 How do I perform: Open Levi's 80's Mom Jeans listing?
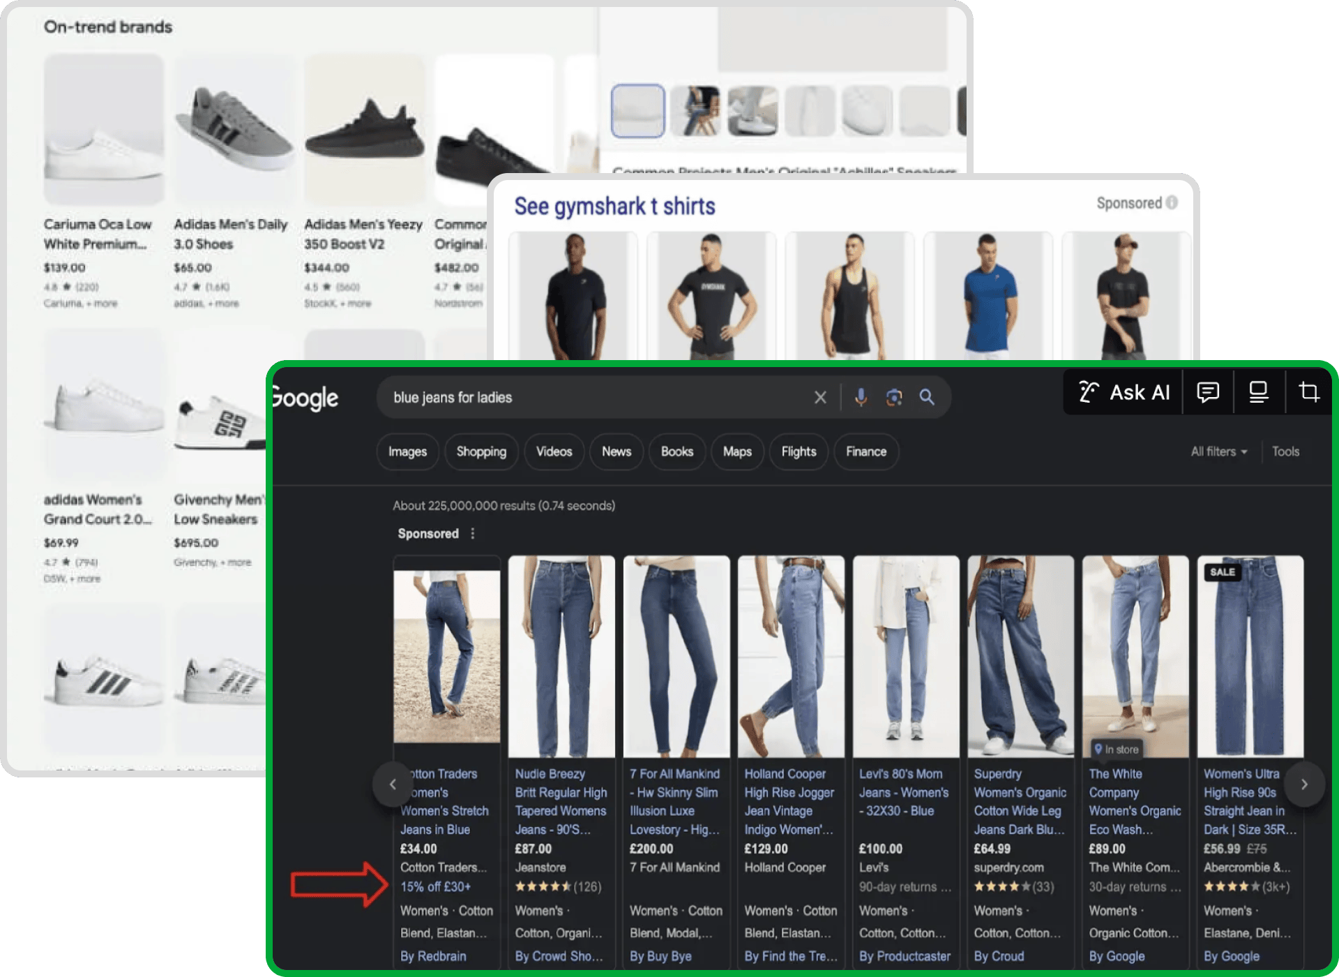[x=904, y=793]
